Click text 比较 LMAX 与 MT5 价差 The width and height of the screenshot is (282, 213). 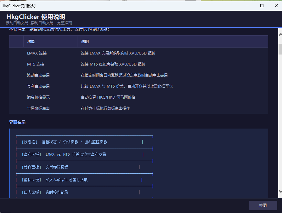click(102, 86)
